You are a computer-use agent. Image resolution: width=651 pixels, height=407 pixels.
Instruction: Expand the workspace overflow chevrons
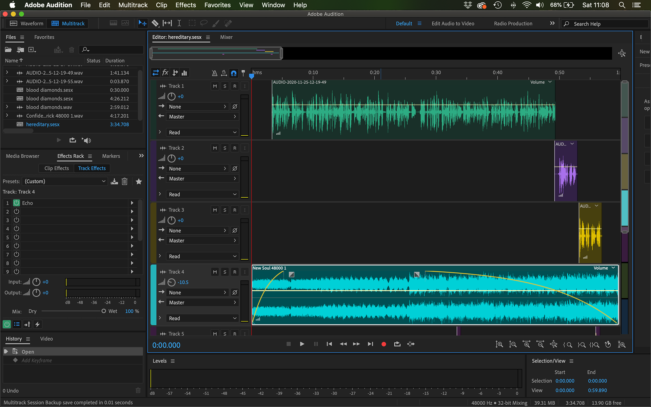(x=552, y=23)
